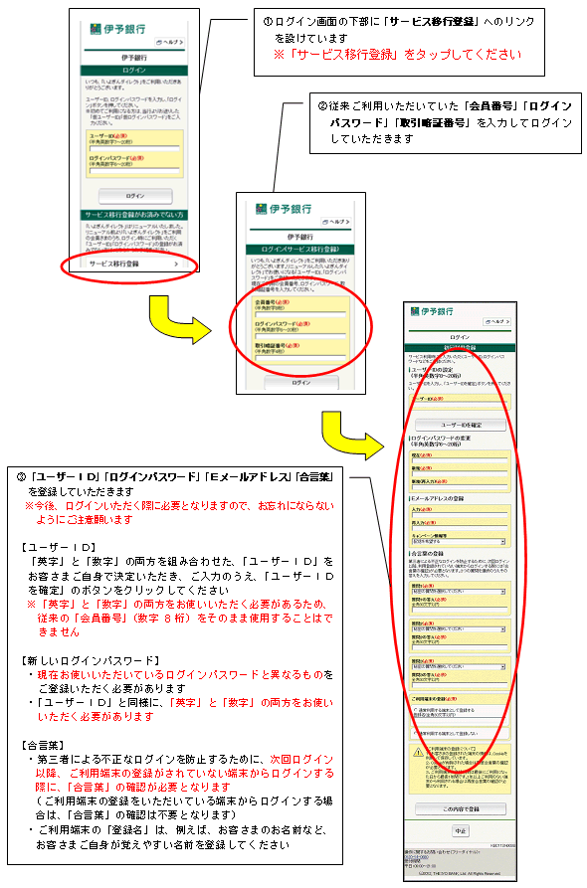Select the do not register device radio option

pyautogui.click(x=414, y=733)
